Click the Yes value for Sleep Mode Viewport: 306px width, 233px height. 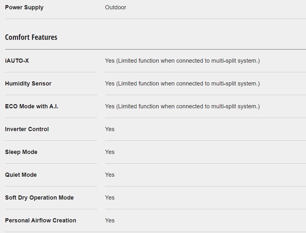(x=110, y=152)
